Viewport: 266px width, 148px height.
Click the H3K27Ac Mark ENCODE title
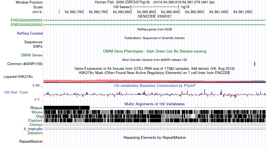coord(155,73)
